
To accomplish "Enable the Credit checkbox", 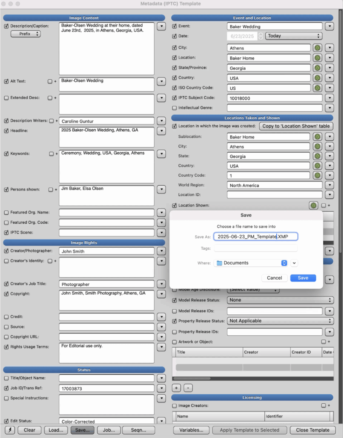I will (6, 317).
